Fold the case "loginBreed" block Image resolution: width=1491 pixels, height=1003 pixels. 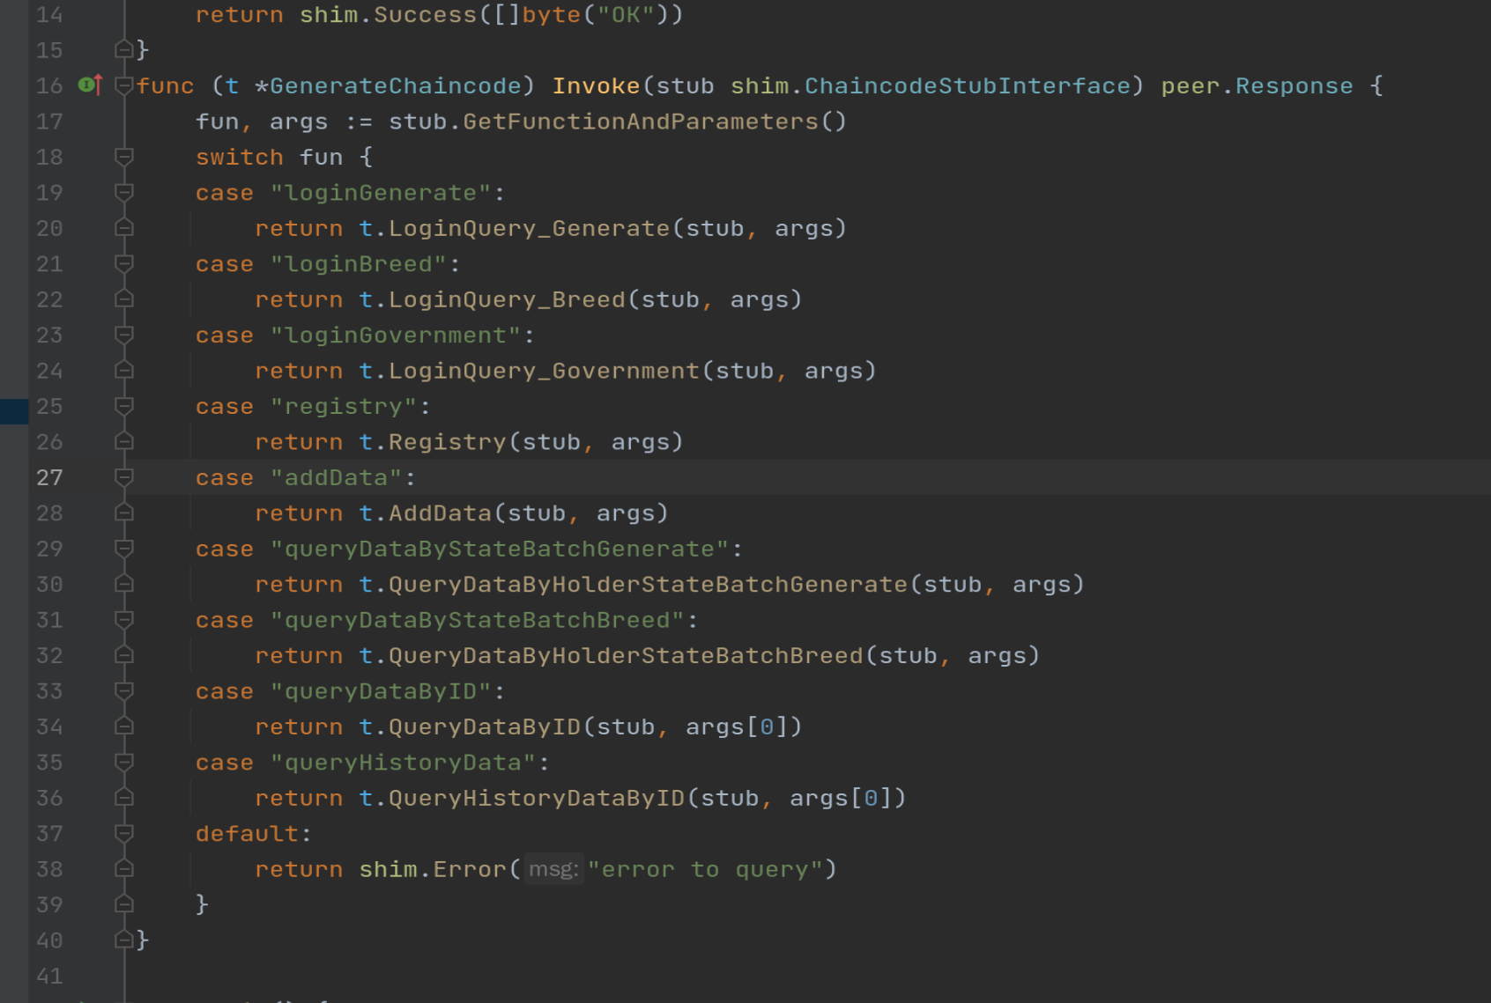coord(124,264)
